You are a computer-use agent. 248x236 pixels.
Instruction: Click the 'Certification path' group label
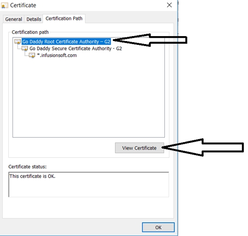[30, 32]
